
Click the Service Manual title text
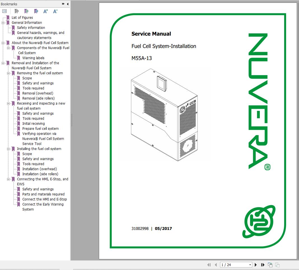(151, 34)
